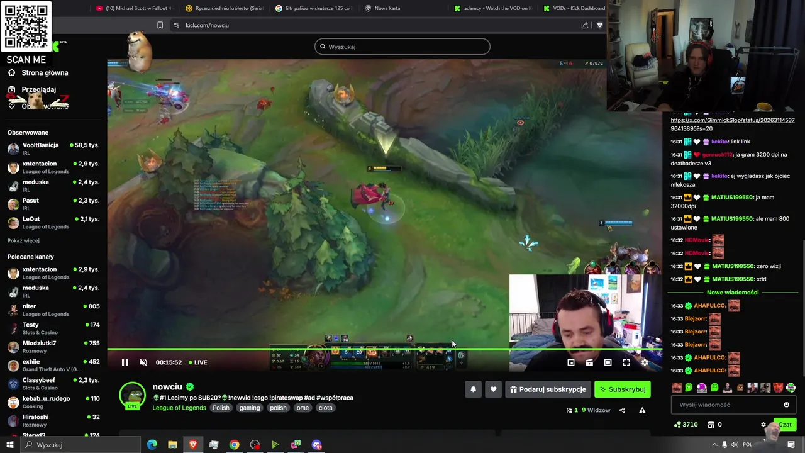
Task: Click the clip creation icon
Action: (589, 362)
